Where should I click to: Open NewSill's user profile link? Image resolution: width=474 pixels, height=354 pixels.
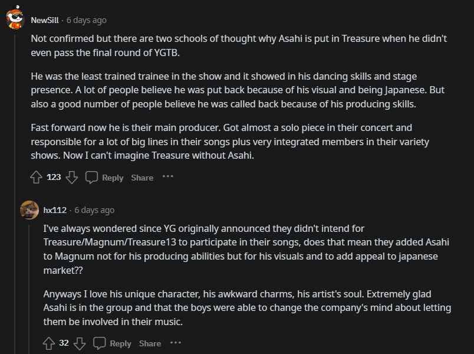tap(44, 20)
